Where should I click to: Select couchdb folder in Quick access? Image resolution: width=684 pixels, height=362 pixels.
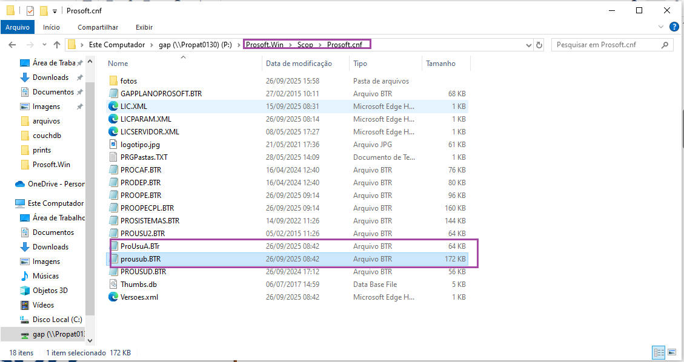pos(41,136)
